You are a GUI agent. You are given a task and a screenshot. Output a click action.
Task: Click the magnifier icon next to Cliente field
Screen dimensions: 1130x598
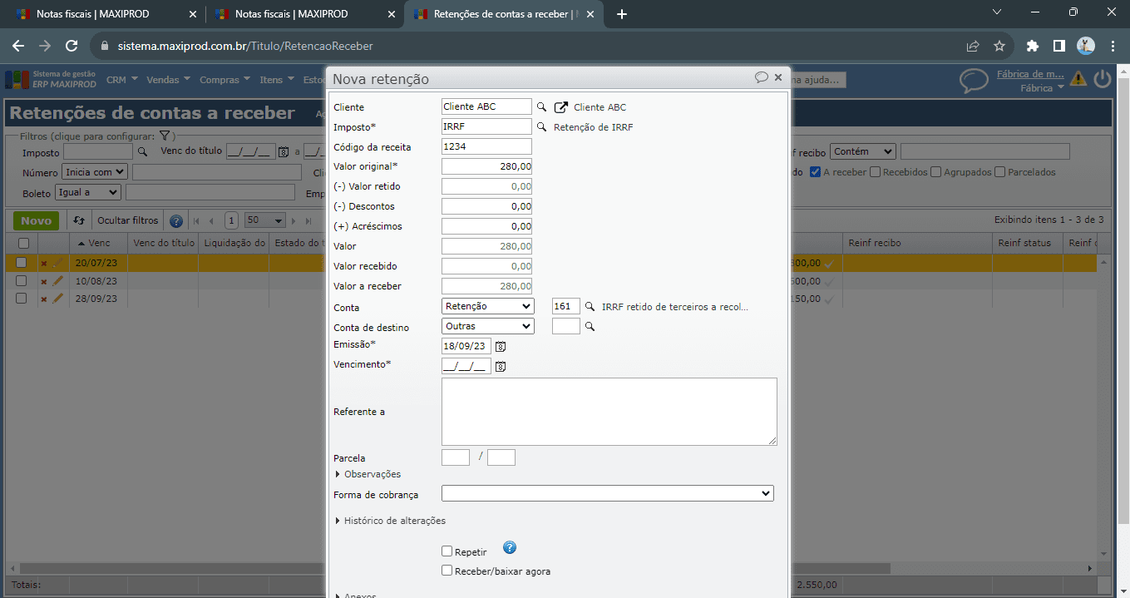click(x=541, y=107)
